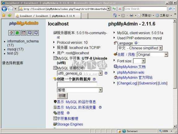Click the 创建 create database button
This screenshot has height=134, width=178.
62,95
